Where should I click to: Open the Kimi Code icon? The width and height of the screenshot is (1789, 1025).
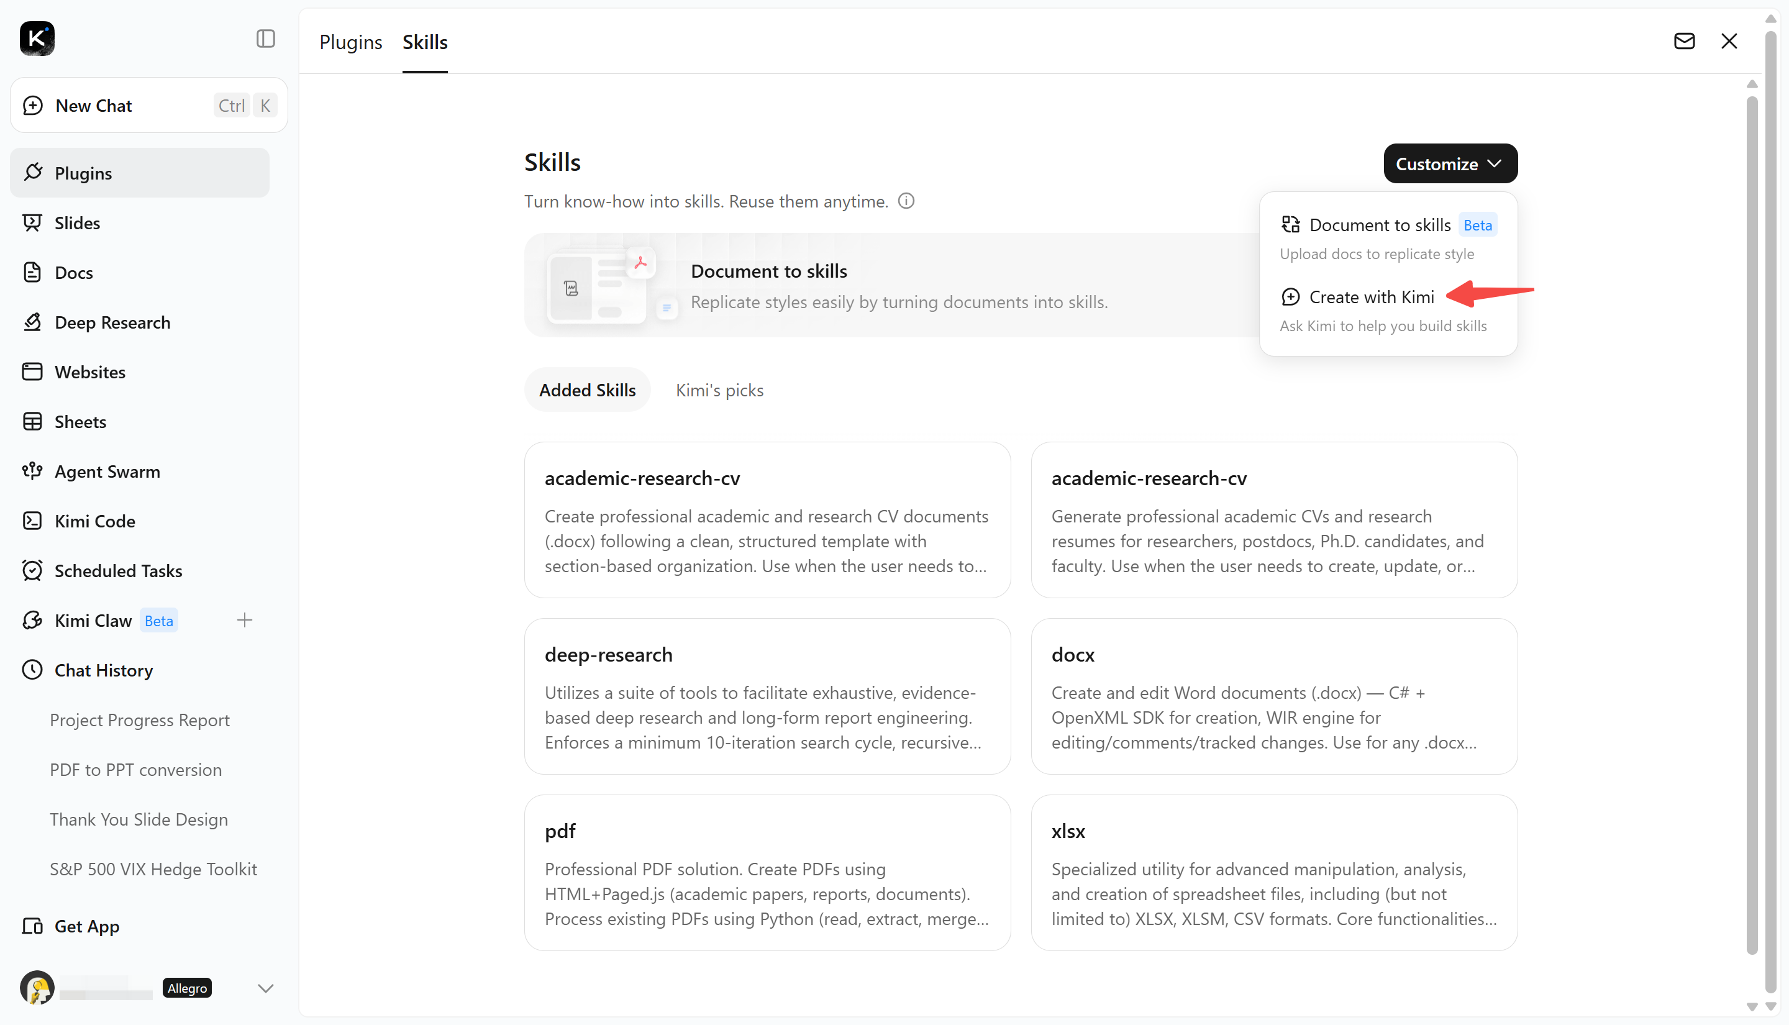pyautogui.click(x=32, y=521)
